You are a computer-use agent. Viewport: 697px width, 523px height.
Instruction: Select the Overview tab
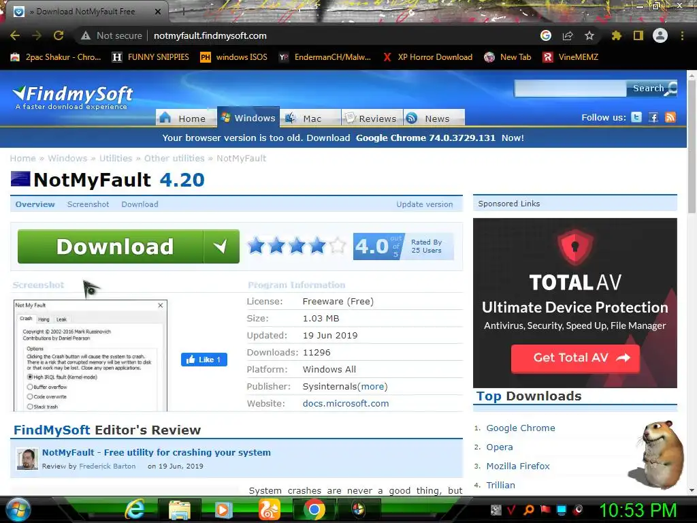[x=35, y=204]
